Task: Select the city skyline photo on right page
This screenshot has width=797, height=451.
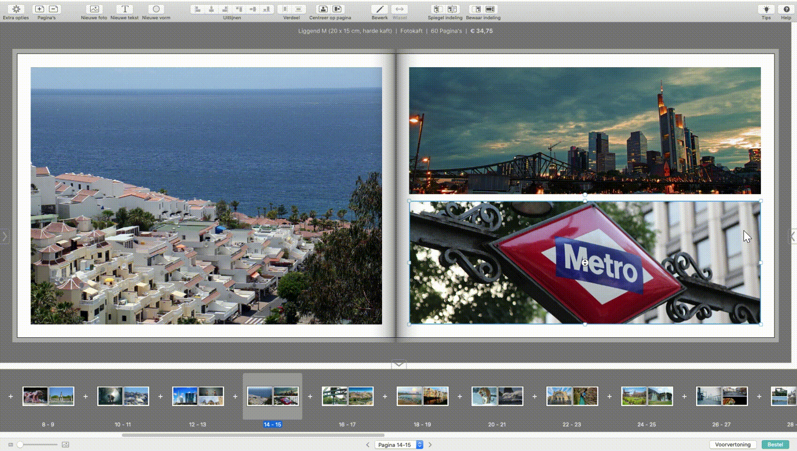Action: tap(585, 131)
